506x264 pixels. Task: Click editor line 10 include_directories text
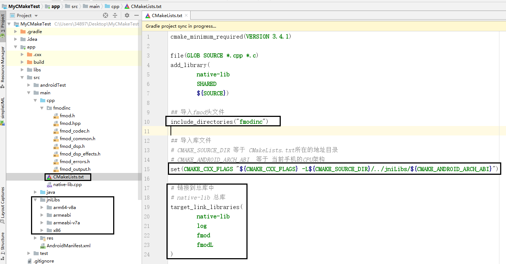(219, 122)
